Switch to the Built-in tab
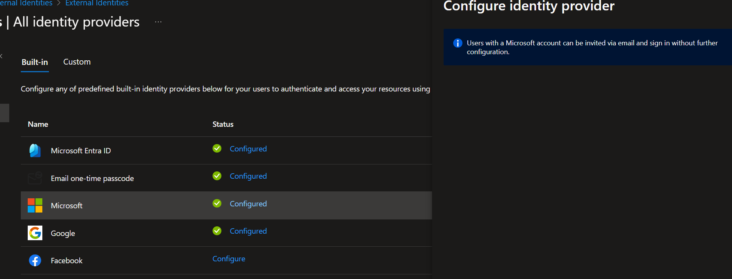The image size is (732, 279). click(x=35, y=62)
